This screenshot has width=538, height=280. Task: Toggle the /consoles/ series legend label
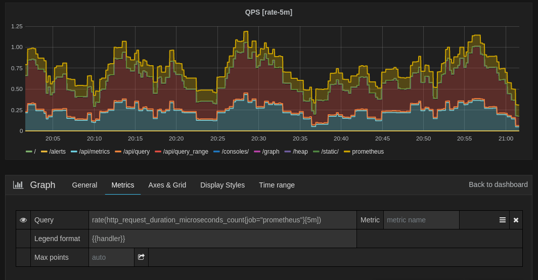tap(236, 152)
